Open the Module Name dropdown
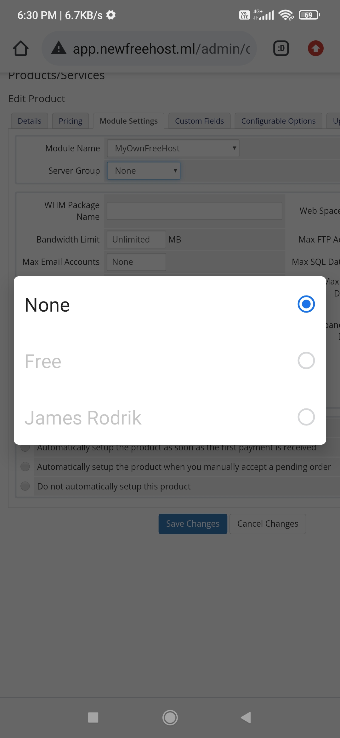Image resolution: width=340 pixels, height=738 pixels. (x=173, y=148)
